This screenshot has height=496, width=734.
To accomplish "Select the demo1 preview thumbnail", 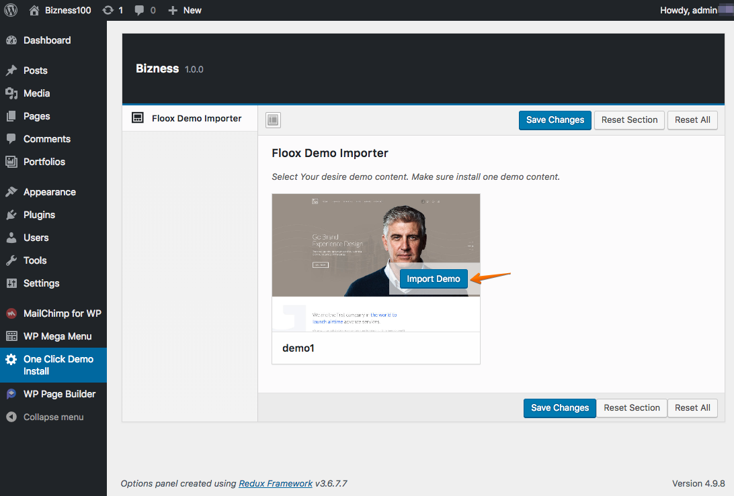I will click(376, 262).
